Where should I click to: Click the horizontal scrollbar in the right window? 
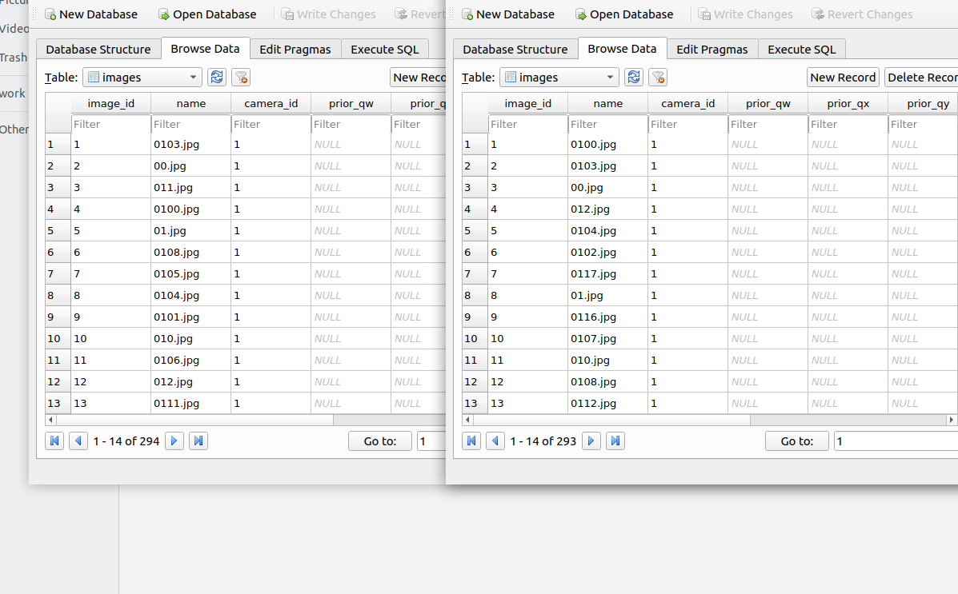[611, 420]
